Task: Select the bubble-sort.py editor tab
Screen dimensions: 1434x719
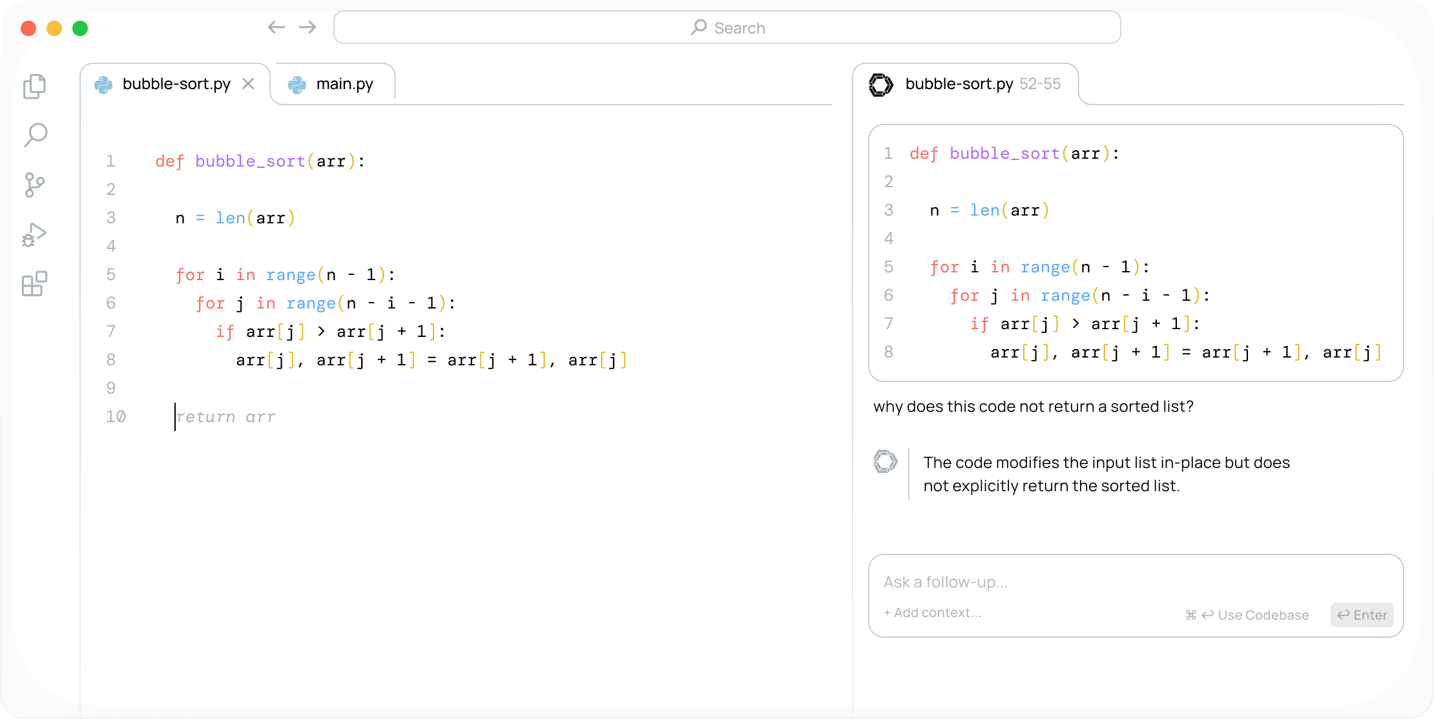Action: pyautogui.click(x=176, y=84)
